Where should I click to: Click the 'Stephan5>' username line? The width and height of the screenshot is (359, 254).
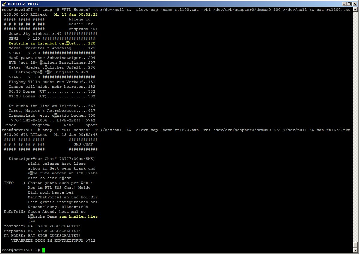[x=42, y=231]
